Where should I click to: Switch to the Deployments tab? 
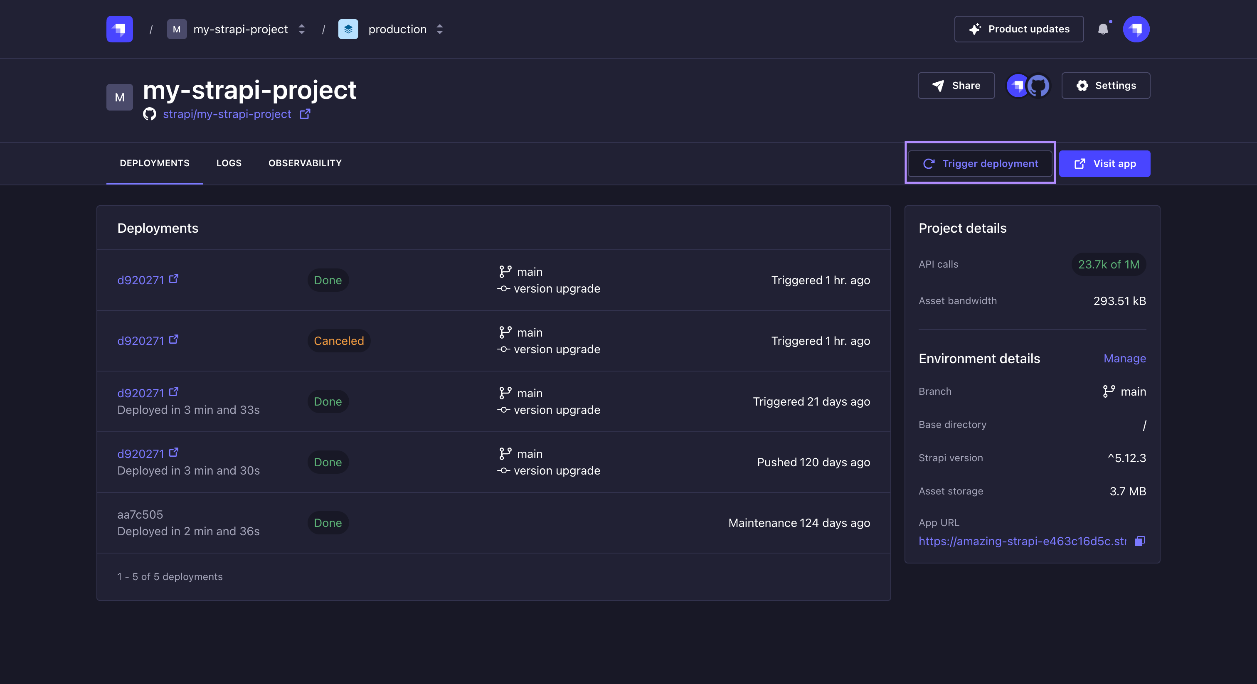coord(155,163)
